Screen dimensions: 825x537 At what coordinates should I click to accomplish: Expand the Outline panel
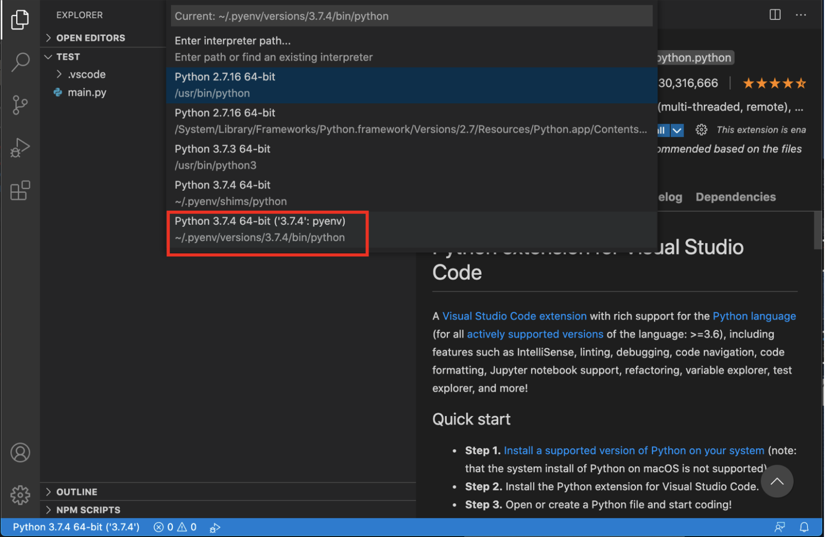[76, 492]
